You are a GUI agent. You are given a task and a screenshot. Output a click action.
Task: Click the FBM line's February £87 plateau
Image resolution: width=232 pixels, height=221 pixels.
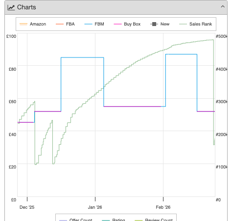[x=181, y=54]
